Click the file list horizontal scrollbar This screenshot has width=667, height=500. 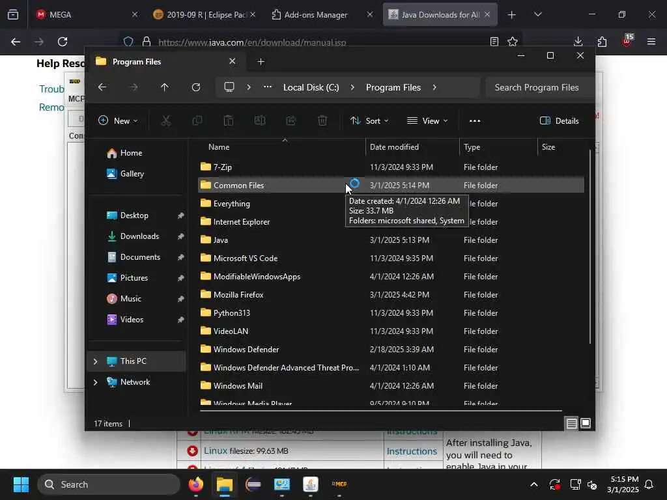[x=380, y=411]
